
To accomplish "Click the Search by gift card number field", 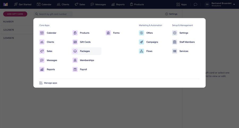I will (x=53, y=14).
